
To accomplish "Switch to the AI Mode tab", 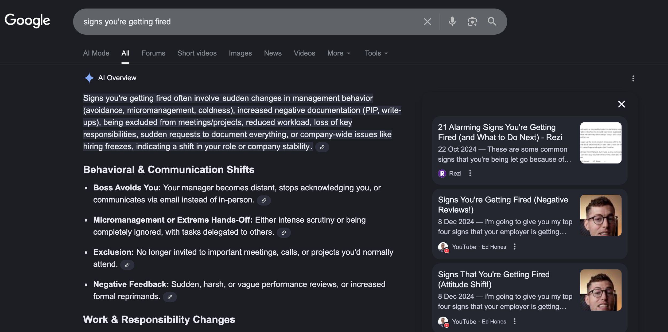I will coord(96,53).
